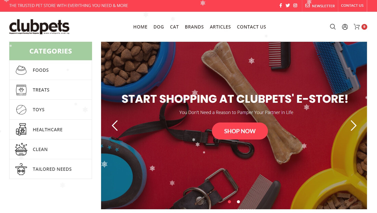Click the Toys ball icon
The width and height of the screenshot is (377, 213).
(x=21, y=110)
